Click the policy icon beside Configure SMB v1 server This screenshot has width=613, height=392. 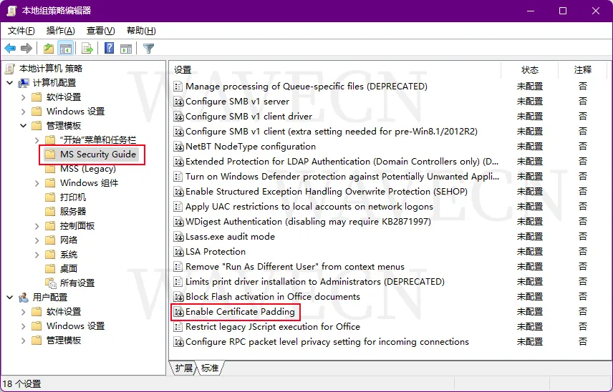point(178,102)
